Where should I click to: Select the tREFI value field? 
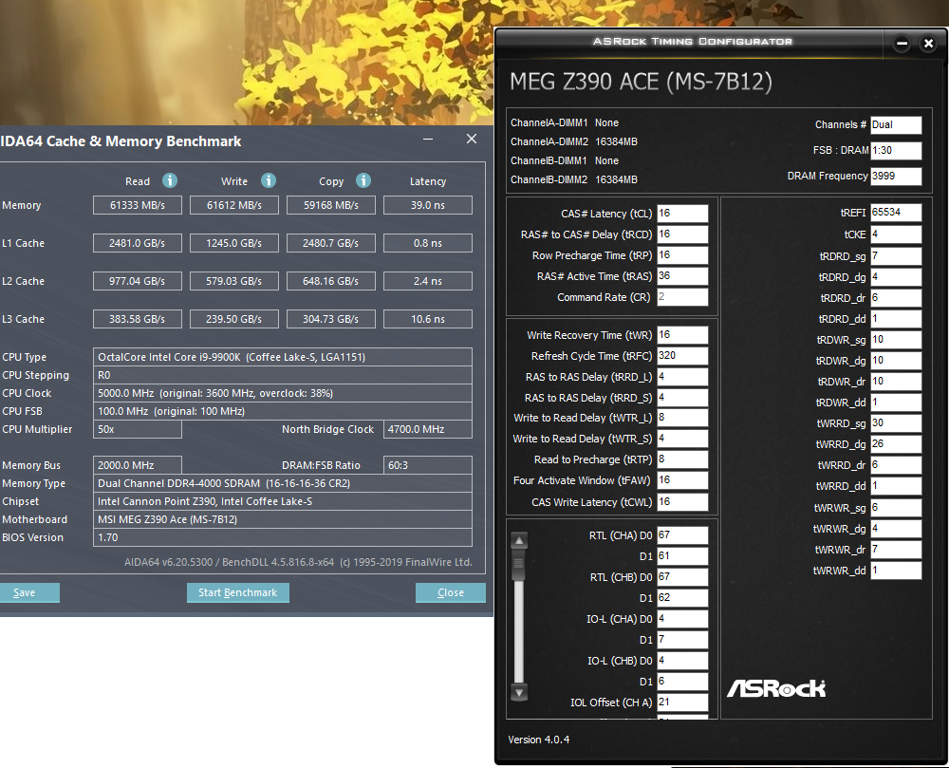(x=896, y=213)
